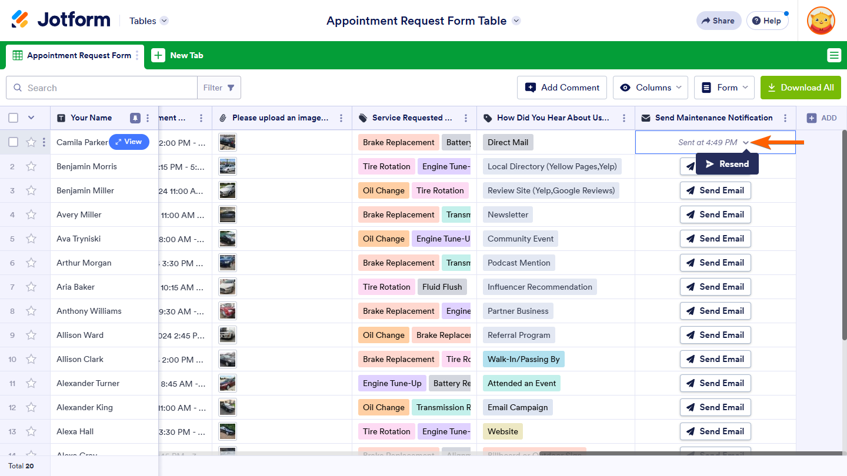The width and height of the screenshot is (847, 476).
Task: Open How Did You Hear column options
Action: (x=624, y=118)
